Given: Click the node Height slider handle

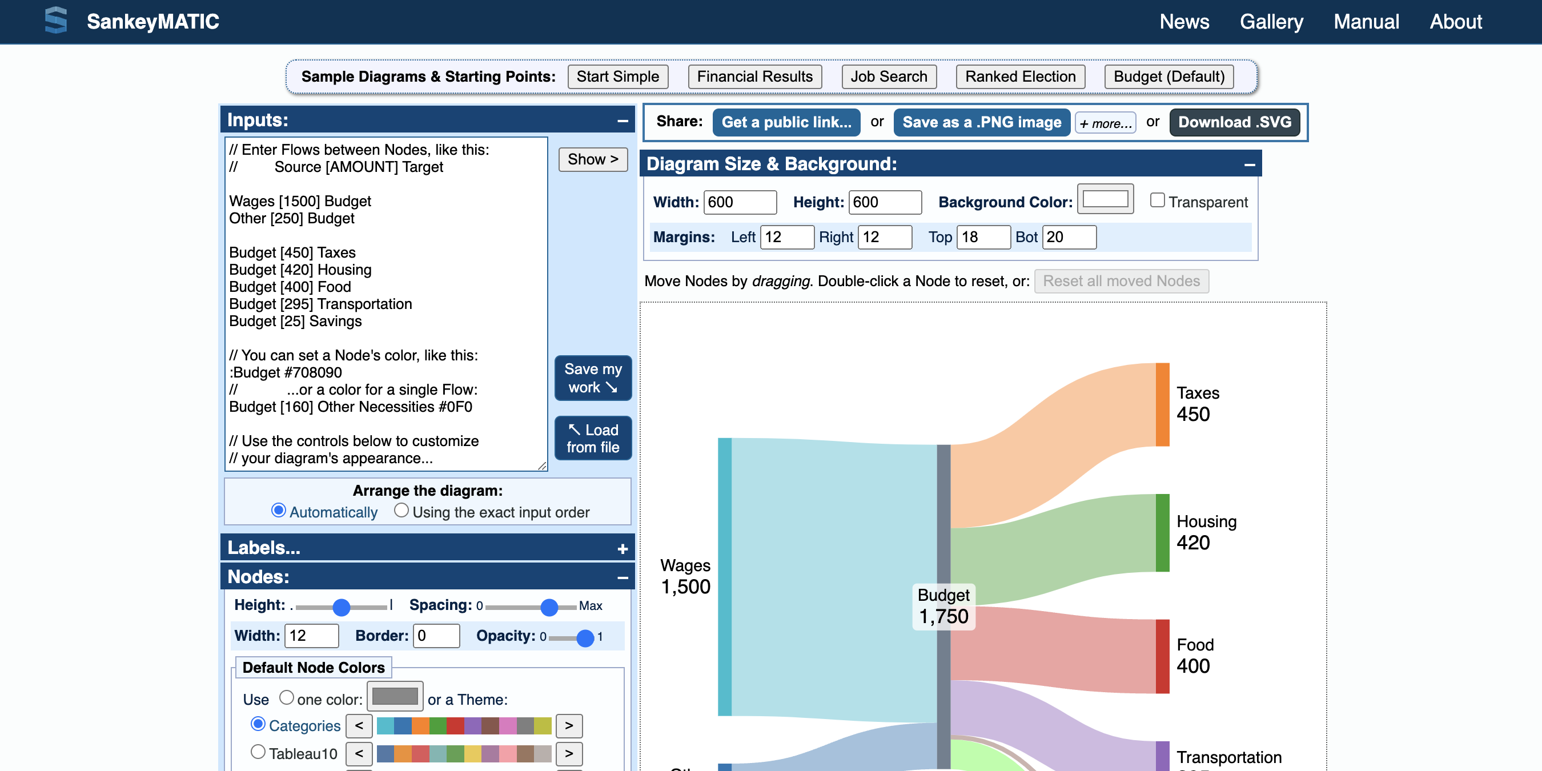Looking at the screenshot, I should coord(341,607).
